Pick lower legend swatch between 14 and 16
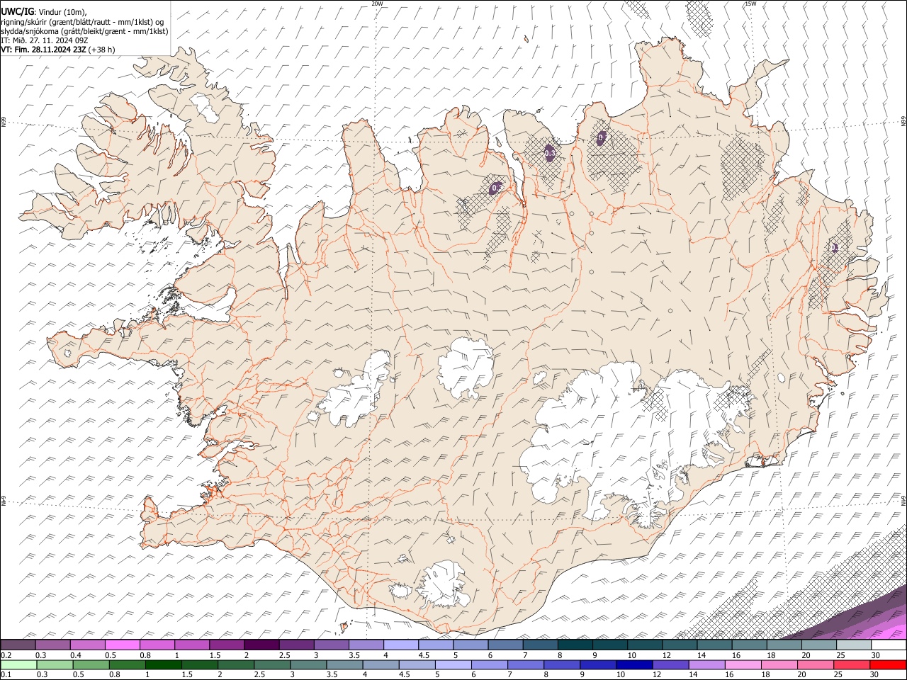Image resolution: width=907 pixels, height=680 pixels. pos(707,664)
